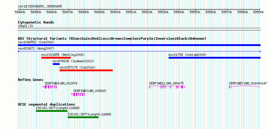Click the 59560k ruler tick label
This screenshot has width=269, height=129.
pos(212,12)
